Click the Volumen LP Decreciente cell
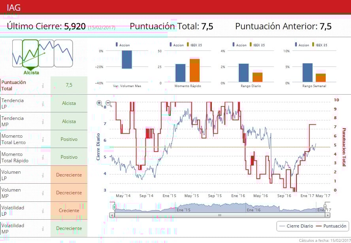Screen dimensions: 351x243 pos(69,175)
